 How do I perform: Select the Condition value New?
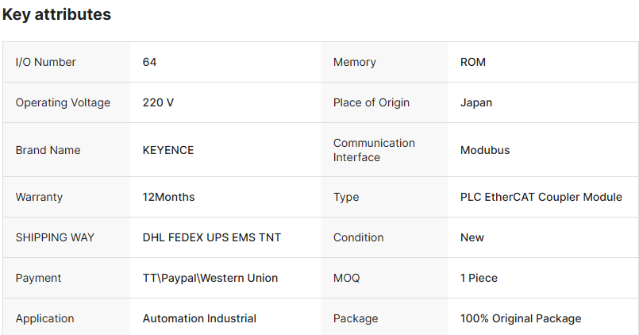pyautogui.click(x=472, y=237)
